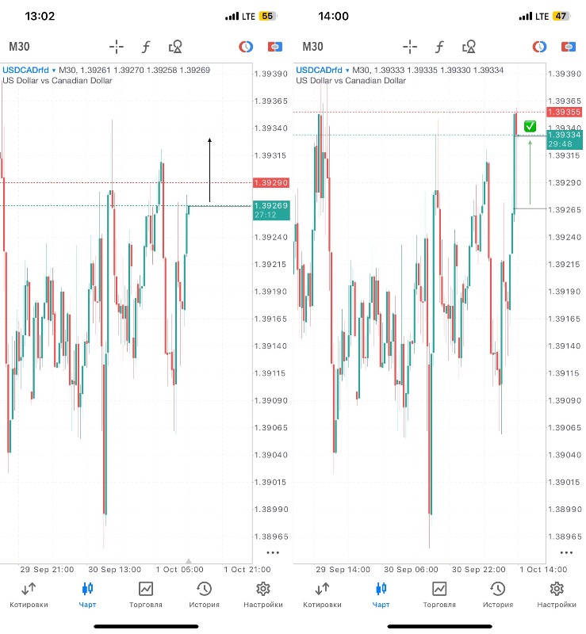Open Настройки gear icon in left screen
The width and height of the screenshot is (586, 634).
pyautogui.click(x=263, y=595)
